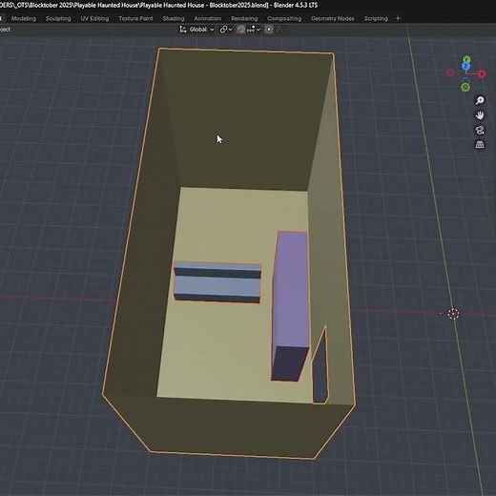Switch perspective/orthographic with grid icon
The width and height of the screenshot is (496, 496).
[480, 145]
